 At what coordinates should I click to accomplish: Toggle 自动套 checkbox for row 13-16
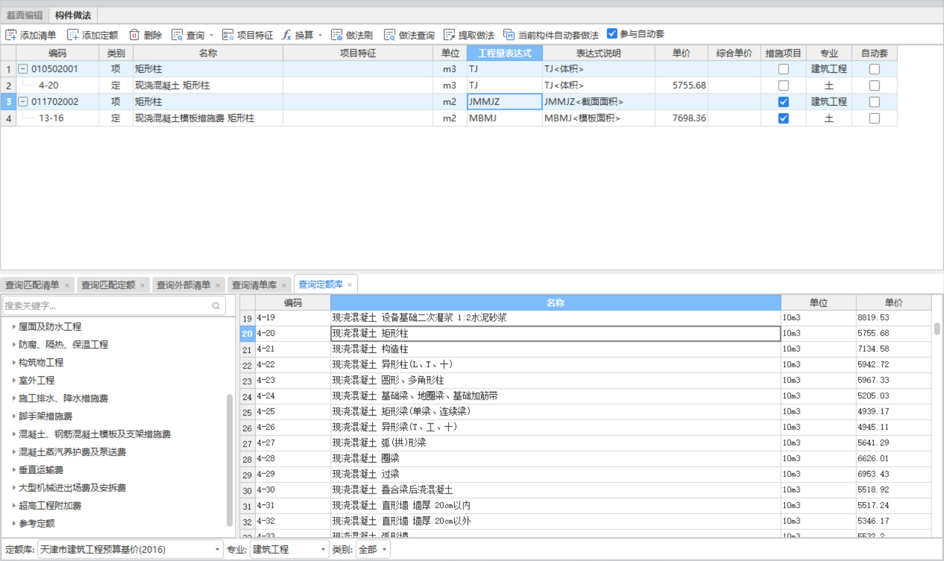tap(874, 119)
